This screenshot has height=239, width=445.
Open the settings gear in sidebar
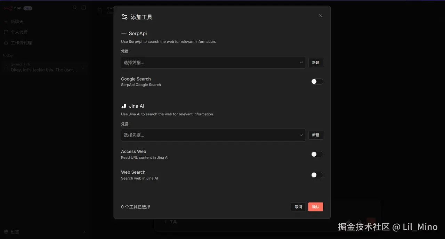pos(6,232)
